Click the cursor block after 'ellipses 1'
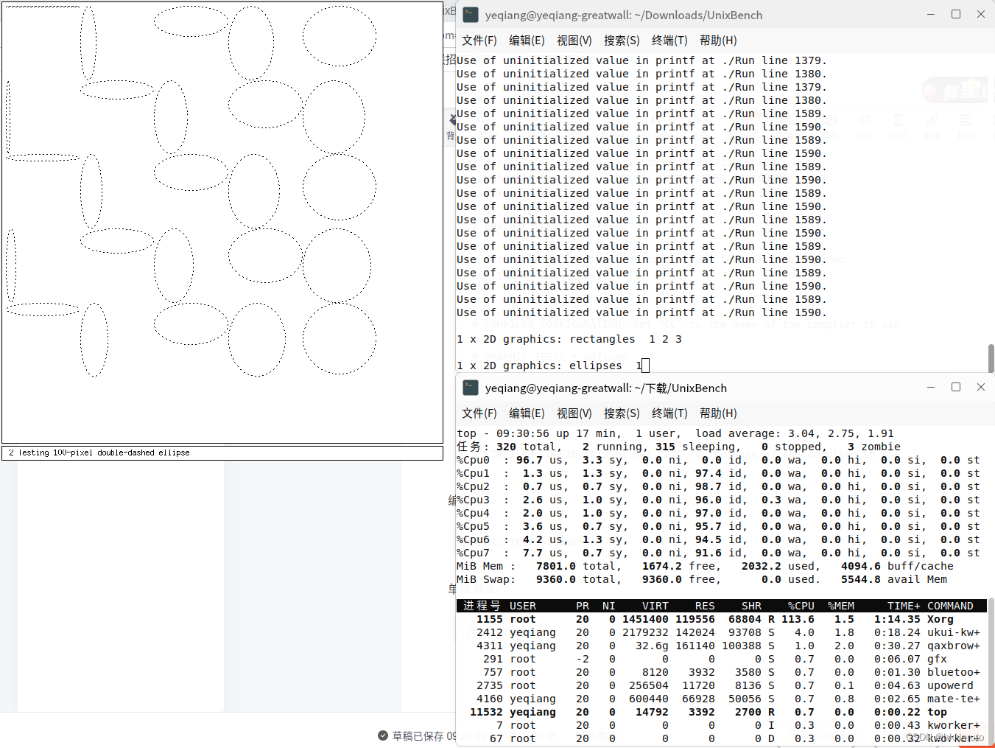This screenshot has width=995, height=748. (646, 366)
